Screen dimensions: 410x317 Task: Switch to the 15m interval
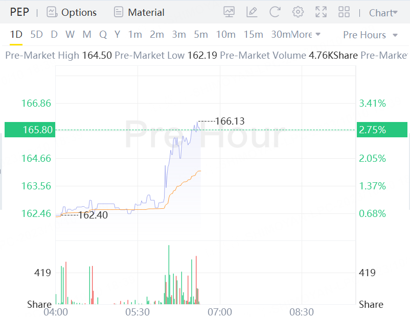(253, 35)
